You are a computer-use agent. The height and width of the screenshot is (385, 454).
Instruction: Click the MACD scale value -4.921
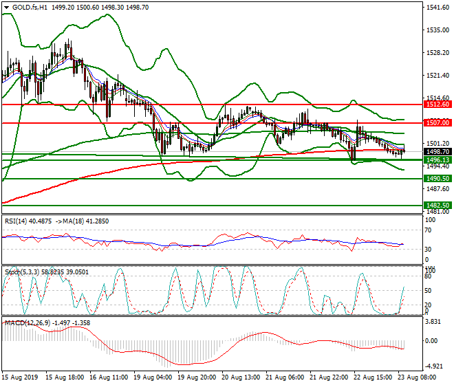tap(433, 366)
